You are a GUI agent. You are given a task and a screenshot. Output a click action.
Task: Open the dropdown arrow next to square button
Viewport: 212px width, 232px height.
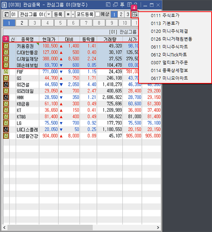(73, 15)
